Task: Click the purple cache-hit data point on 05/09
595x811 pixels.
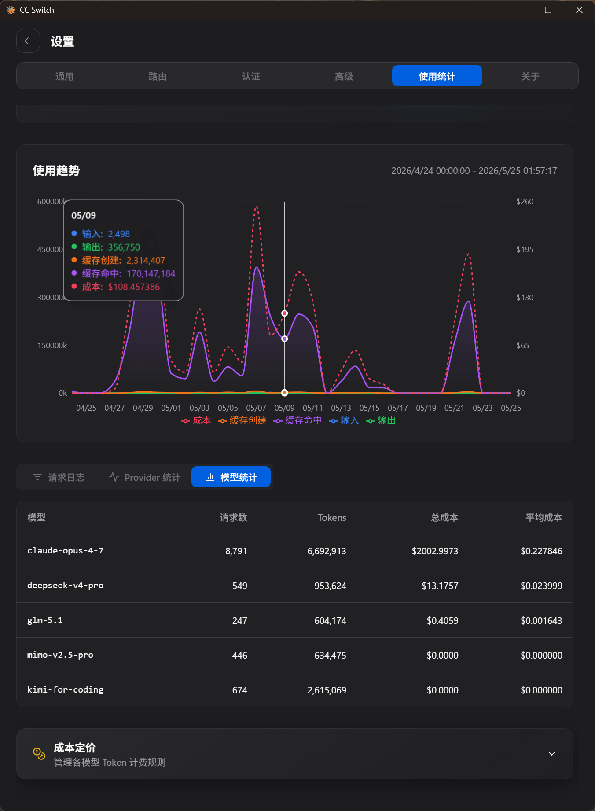Action: pos(285,339)
